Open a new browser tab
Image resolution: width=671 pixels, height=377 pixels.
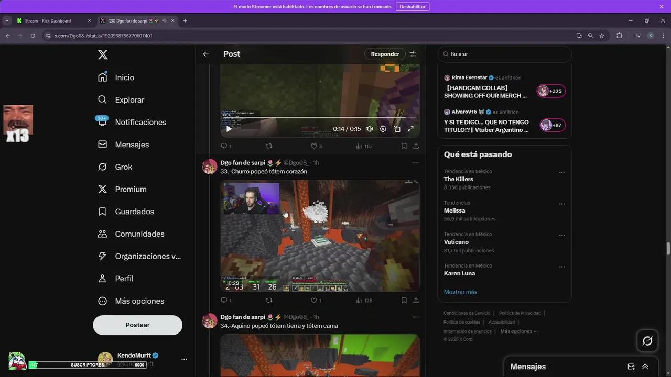pos(185,21)
